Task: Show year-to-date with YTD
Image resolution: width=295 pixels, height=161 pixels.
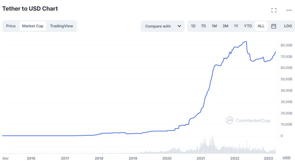Action: 248,26
